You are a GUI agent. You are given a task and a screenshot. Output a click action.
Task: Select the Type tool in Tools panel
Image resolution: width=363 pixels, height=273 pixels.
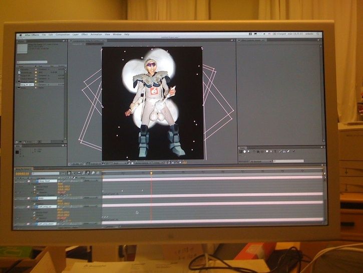pyautogui.click(x=276, y=151)
